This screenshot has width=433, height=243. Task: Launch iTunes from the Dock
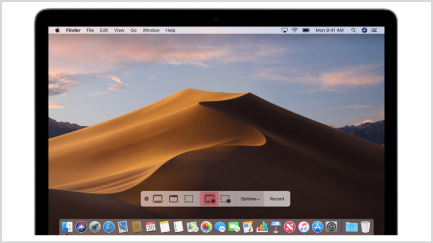tap(304, 227)
